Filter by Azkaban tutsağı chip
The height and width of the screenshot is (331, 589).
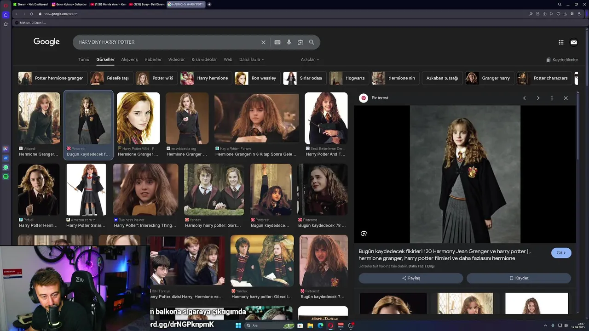442,78
